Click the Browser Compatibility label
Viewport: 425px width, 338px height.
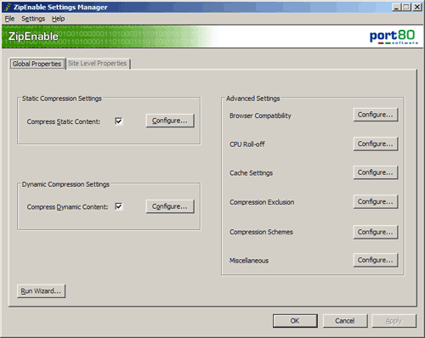(x=260, y=115)
